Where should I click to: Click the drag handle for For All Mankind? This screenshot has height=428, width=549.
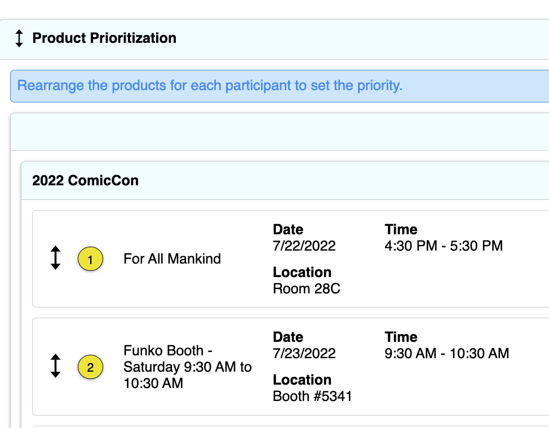tap(55, 258)
